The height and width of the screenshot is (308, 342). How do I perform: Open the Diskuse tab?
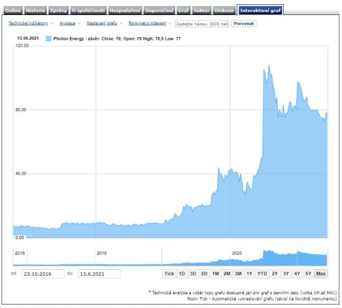224,10
